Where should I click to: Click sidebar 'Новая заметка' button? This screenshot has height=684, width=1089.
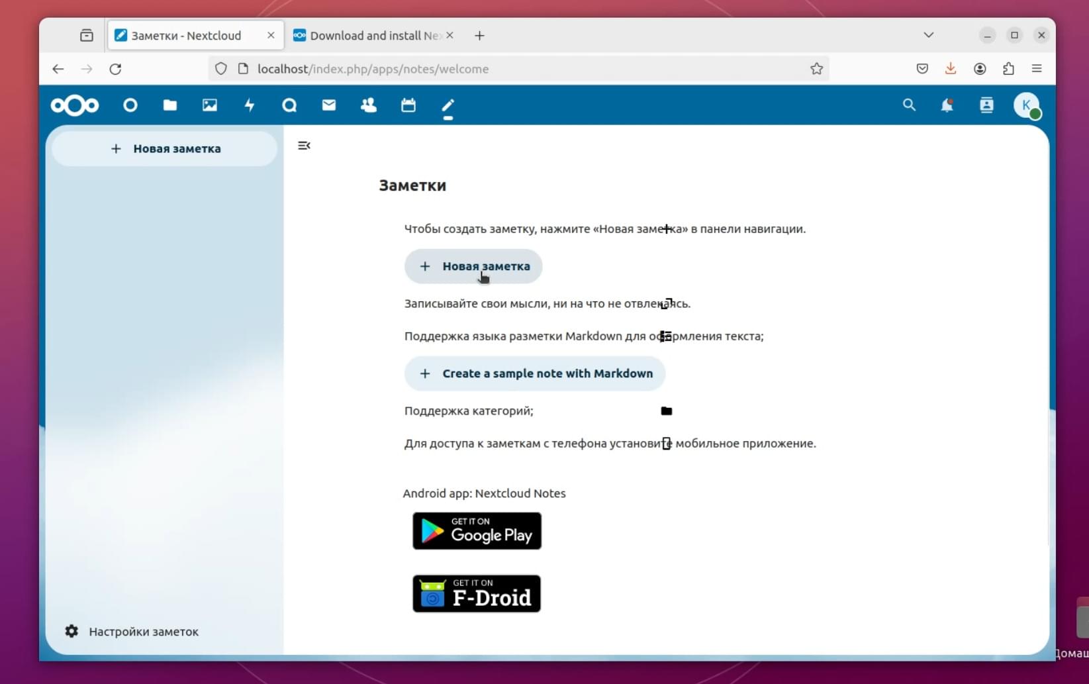pyautogui.click(x=164, y=148)
